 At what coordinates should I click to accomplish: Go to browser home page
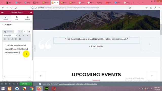point(16,8)
